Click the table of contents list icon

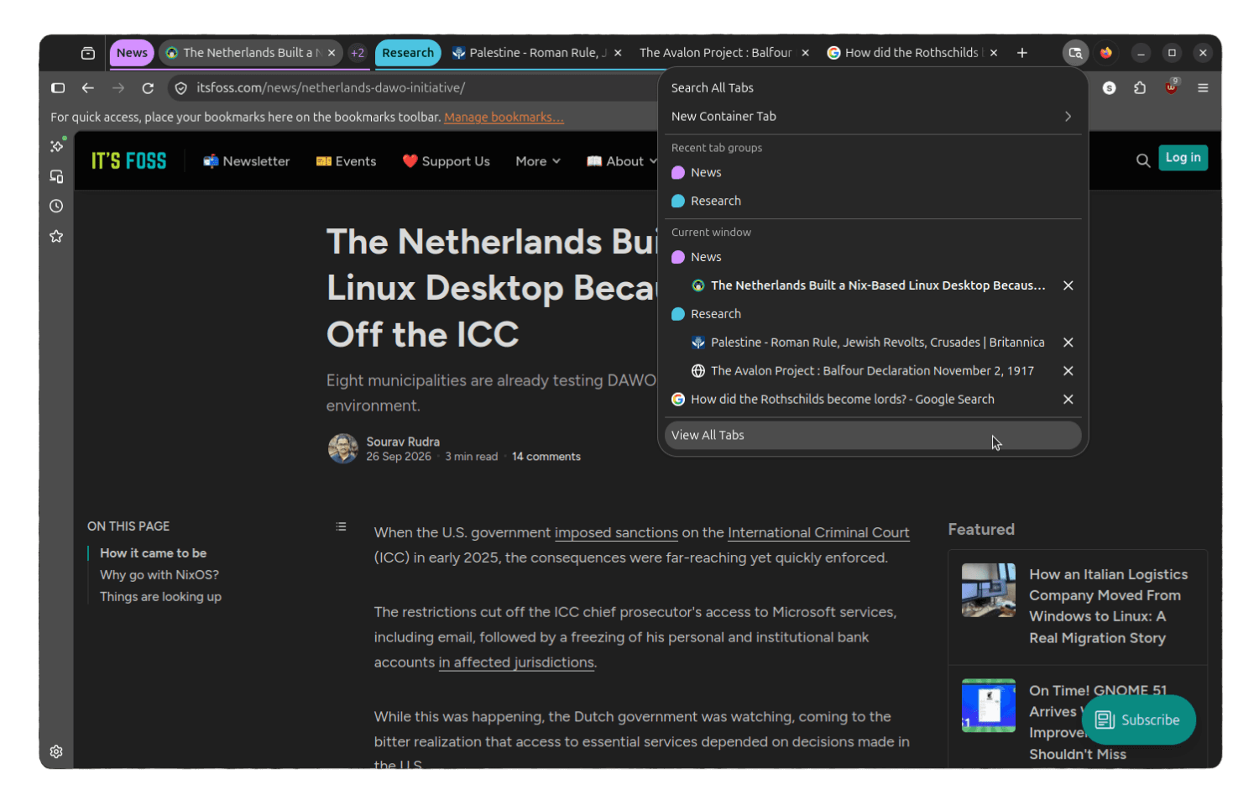click(x=341, y=526)
